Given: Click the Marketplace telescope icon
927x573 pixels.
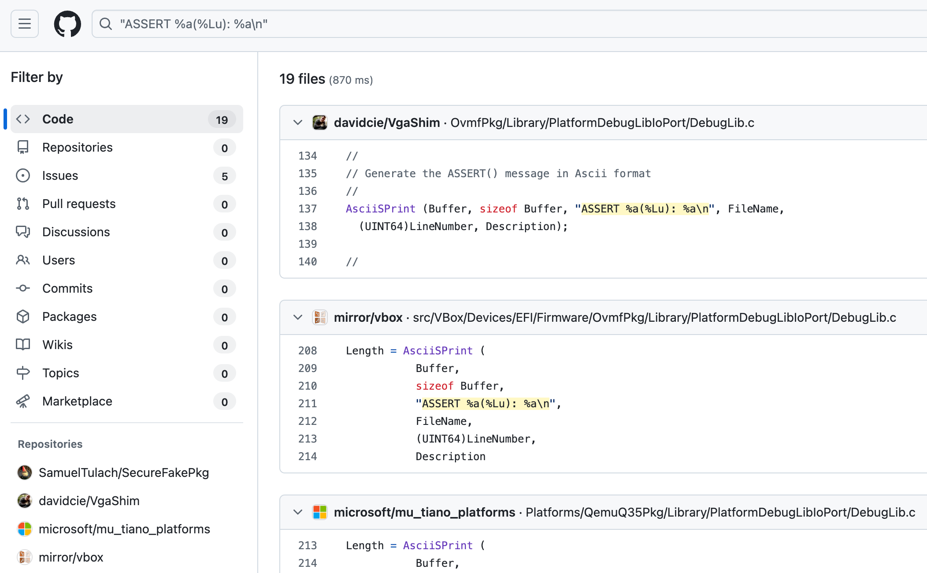Looking at the screenshot, I should point(23,401).
